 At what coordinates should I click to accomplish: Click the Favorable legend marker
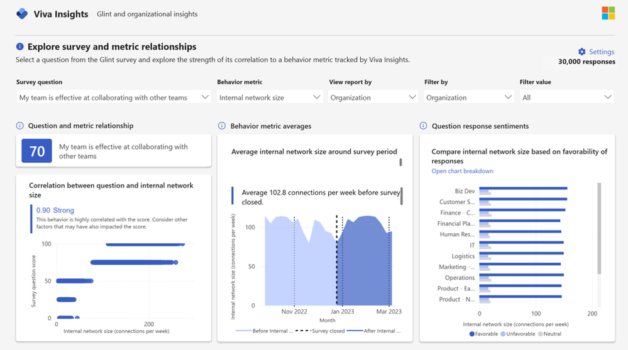coord(472,334)
